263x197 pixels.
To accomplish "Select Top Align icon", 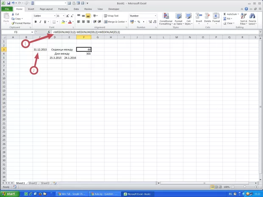I will pos(78,16).
